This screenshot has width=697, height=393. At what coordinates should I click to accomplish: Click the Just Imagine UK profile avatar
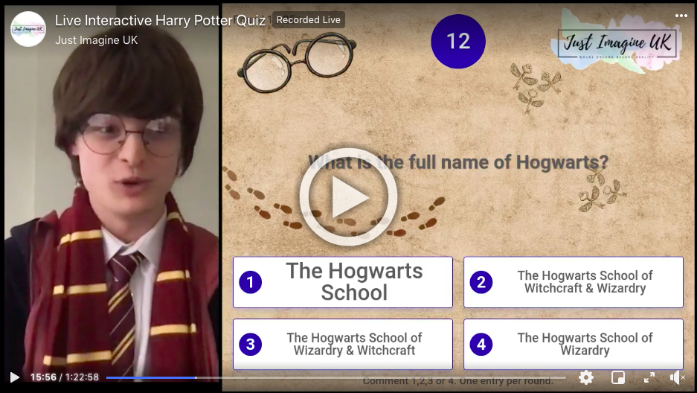(28, 29)
